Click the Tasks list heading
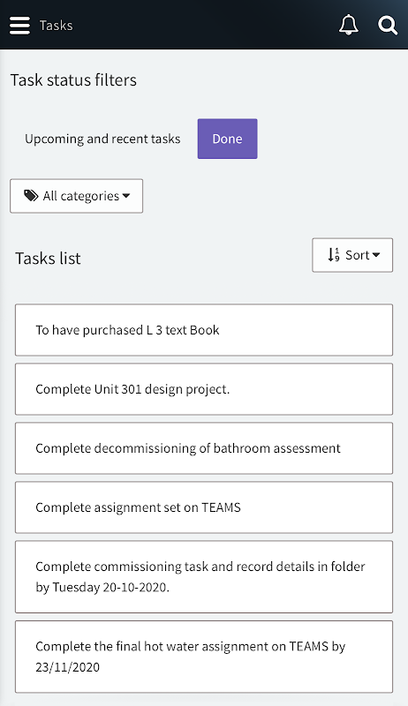Image resolution: width=408 pixels, height=706 pixels. click(49, 259)
